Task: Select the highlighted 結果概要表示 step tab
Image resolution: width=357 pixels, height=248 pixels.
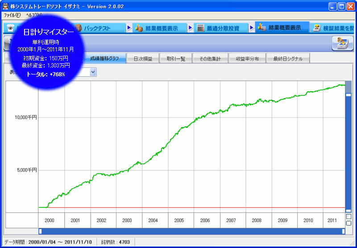Action: pyautogui.click(x=282, y=28)
